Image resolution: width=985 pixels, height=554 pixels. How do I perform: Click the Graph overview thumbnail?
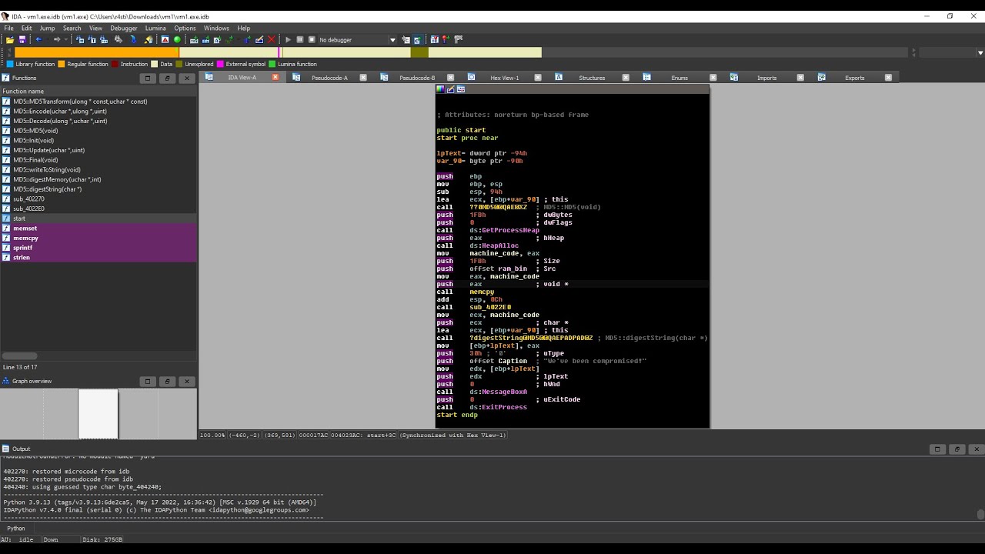tap(98, 414)
